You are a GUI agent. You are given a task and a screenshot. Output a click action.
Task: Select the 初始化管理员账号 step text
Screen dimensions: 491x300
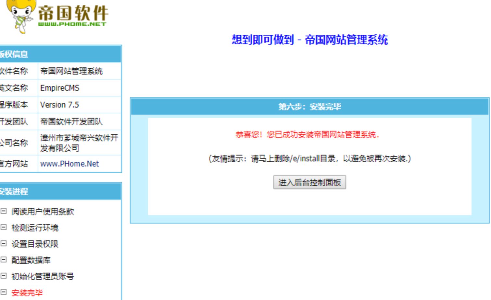(43, 276)
